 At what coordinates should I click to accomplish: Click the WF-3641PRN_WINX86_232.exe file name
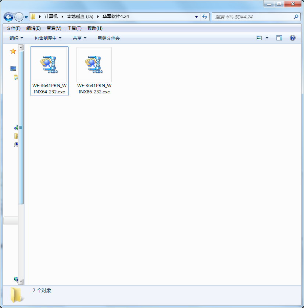tap(94, 89)
